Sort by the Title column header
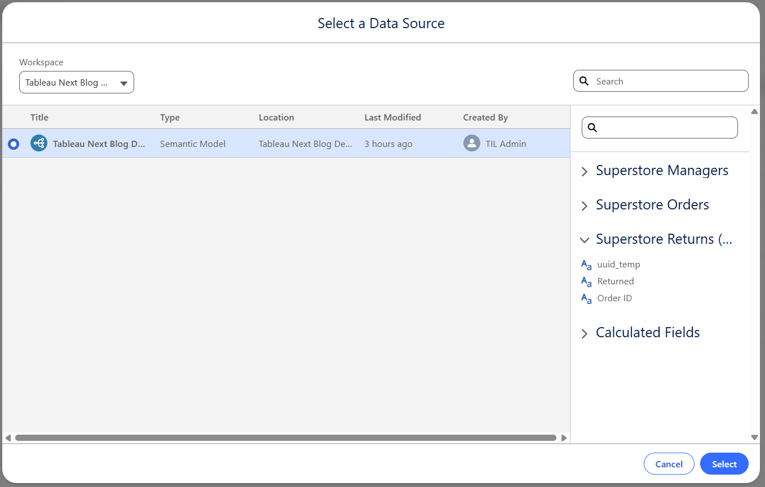 point(39,117)
